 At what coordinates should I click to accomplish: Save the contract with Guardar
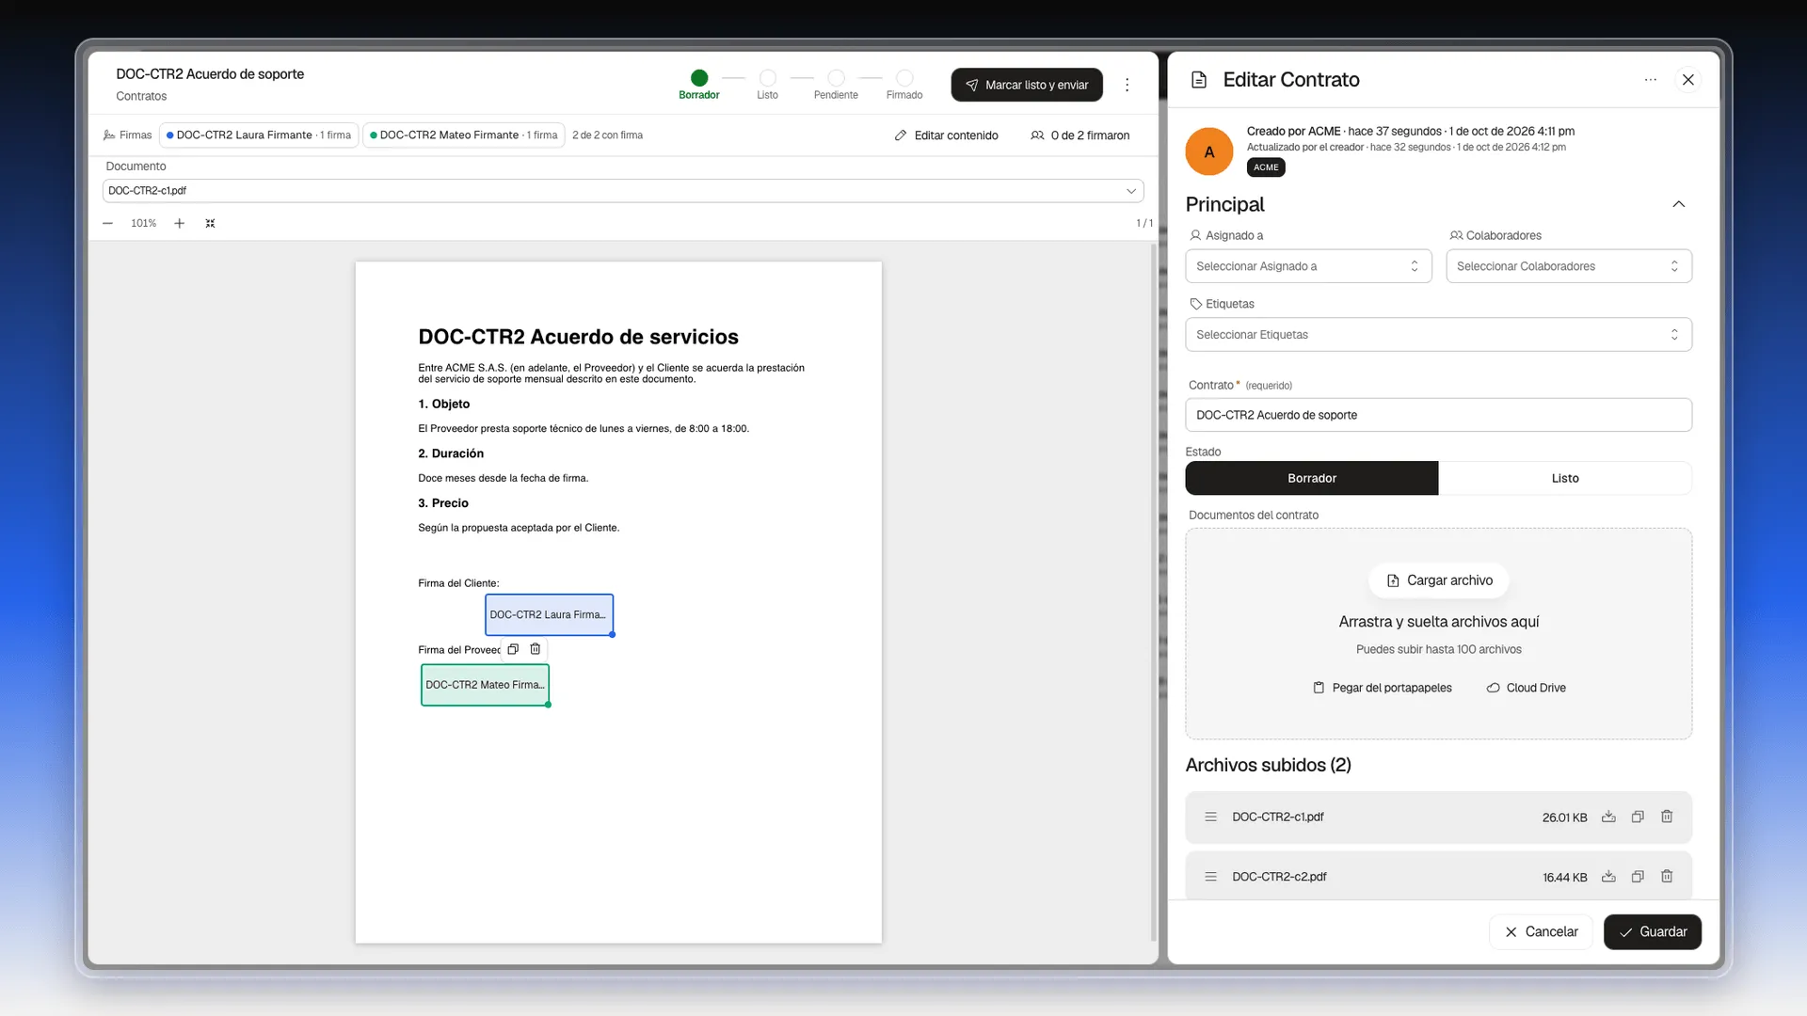pos(1653,931)
